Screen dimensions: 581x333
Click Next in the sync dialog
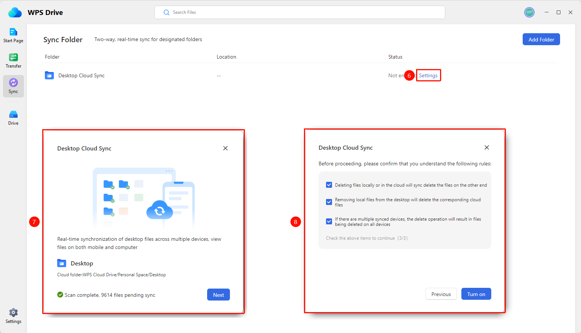click(218, 295)
